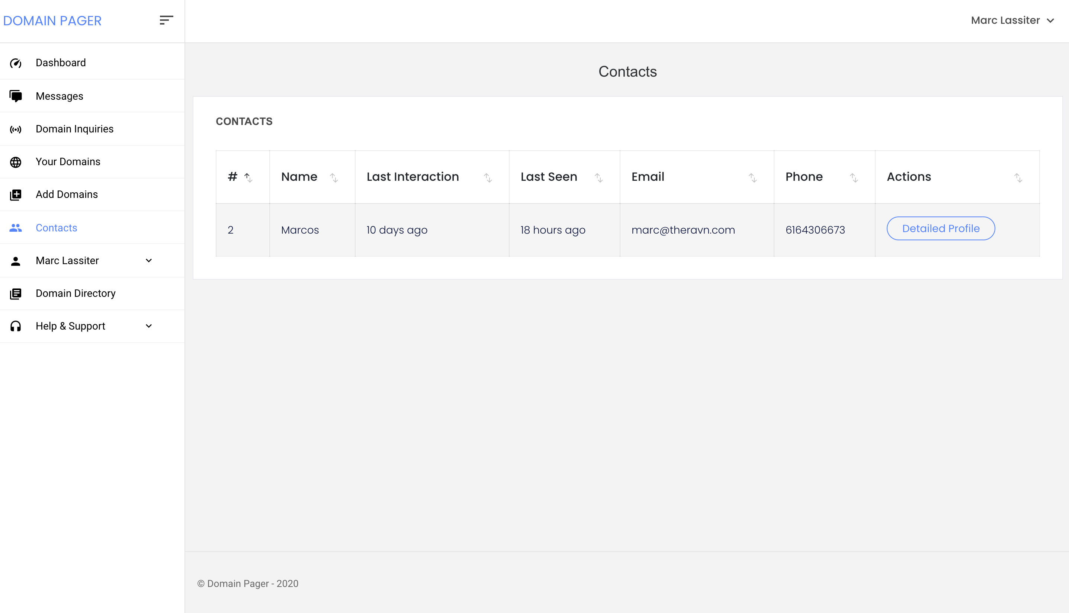The width and height of the screenshot is (1069, 613).
Task: Select the Domain Inquiries signal icon
Action: [x=16, y=129]
